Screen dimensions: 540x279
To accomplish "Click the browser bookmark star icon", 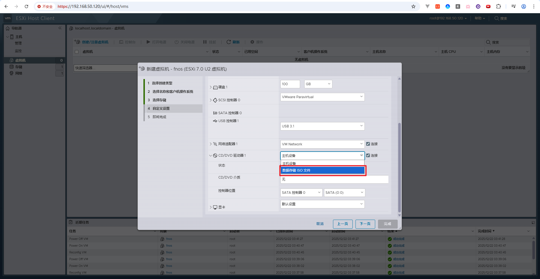I will point(413,6).
